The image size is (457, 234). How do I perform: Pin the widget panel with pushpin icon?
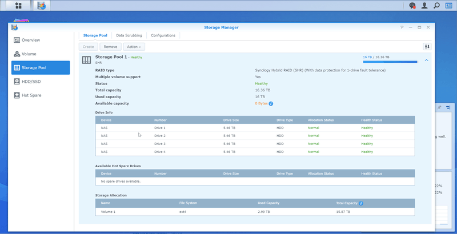coord(439,107)
